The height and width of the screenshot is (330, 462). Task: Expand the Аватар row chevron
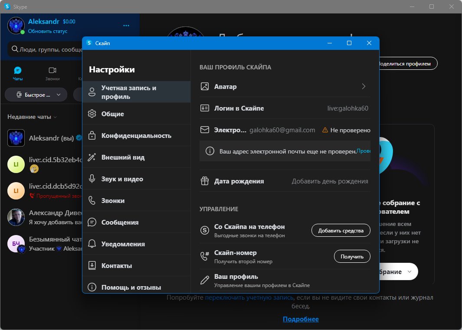(x=364, y=86)
